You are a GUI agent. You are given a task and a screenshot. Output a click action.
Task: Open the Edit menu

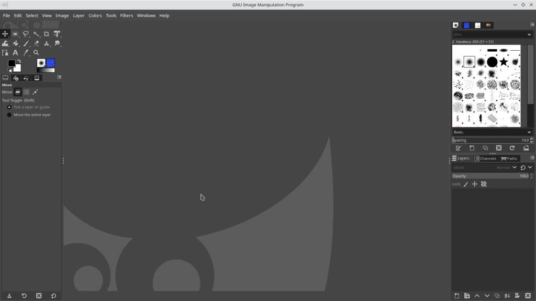[18, 15]
